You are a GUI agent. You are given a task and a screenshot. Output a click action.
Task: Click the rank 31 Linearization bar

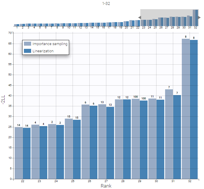[177, 137]
